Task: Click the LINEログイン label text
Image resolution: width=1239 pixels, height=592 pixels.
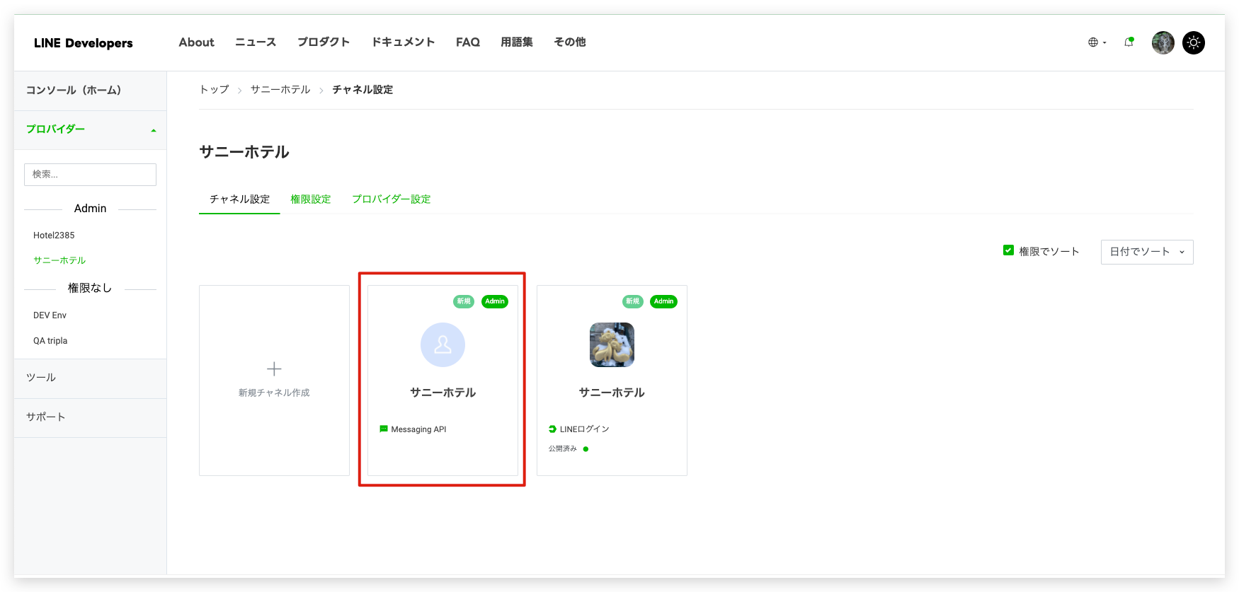Action: click(585, 429)
